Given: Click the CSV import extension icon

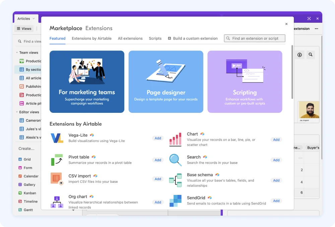Looking at the screenshot, I should (57, 178).
